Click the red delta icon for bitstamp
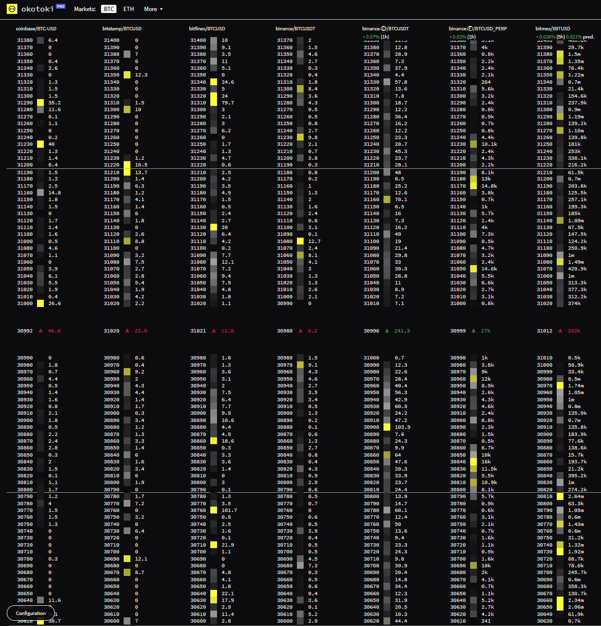This screenshot has height=626, width=601. tap(127, 331)
